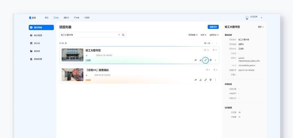
Task: Click the visitor count person icon on 示例VR project
Action: [214, 70]
